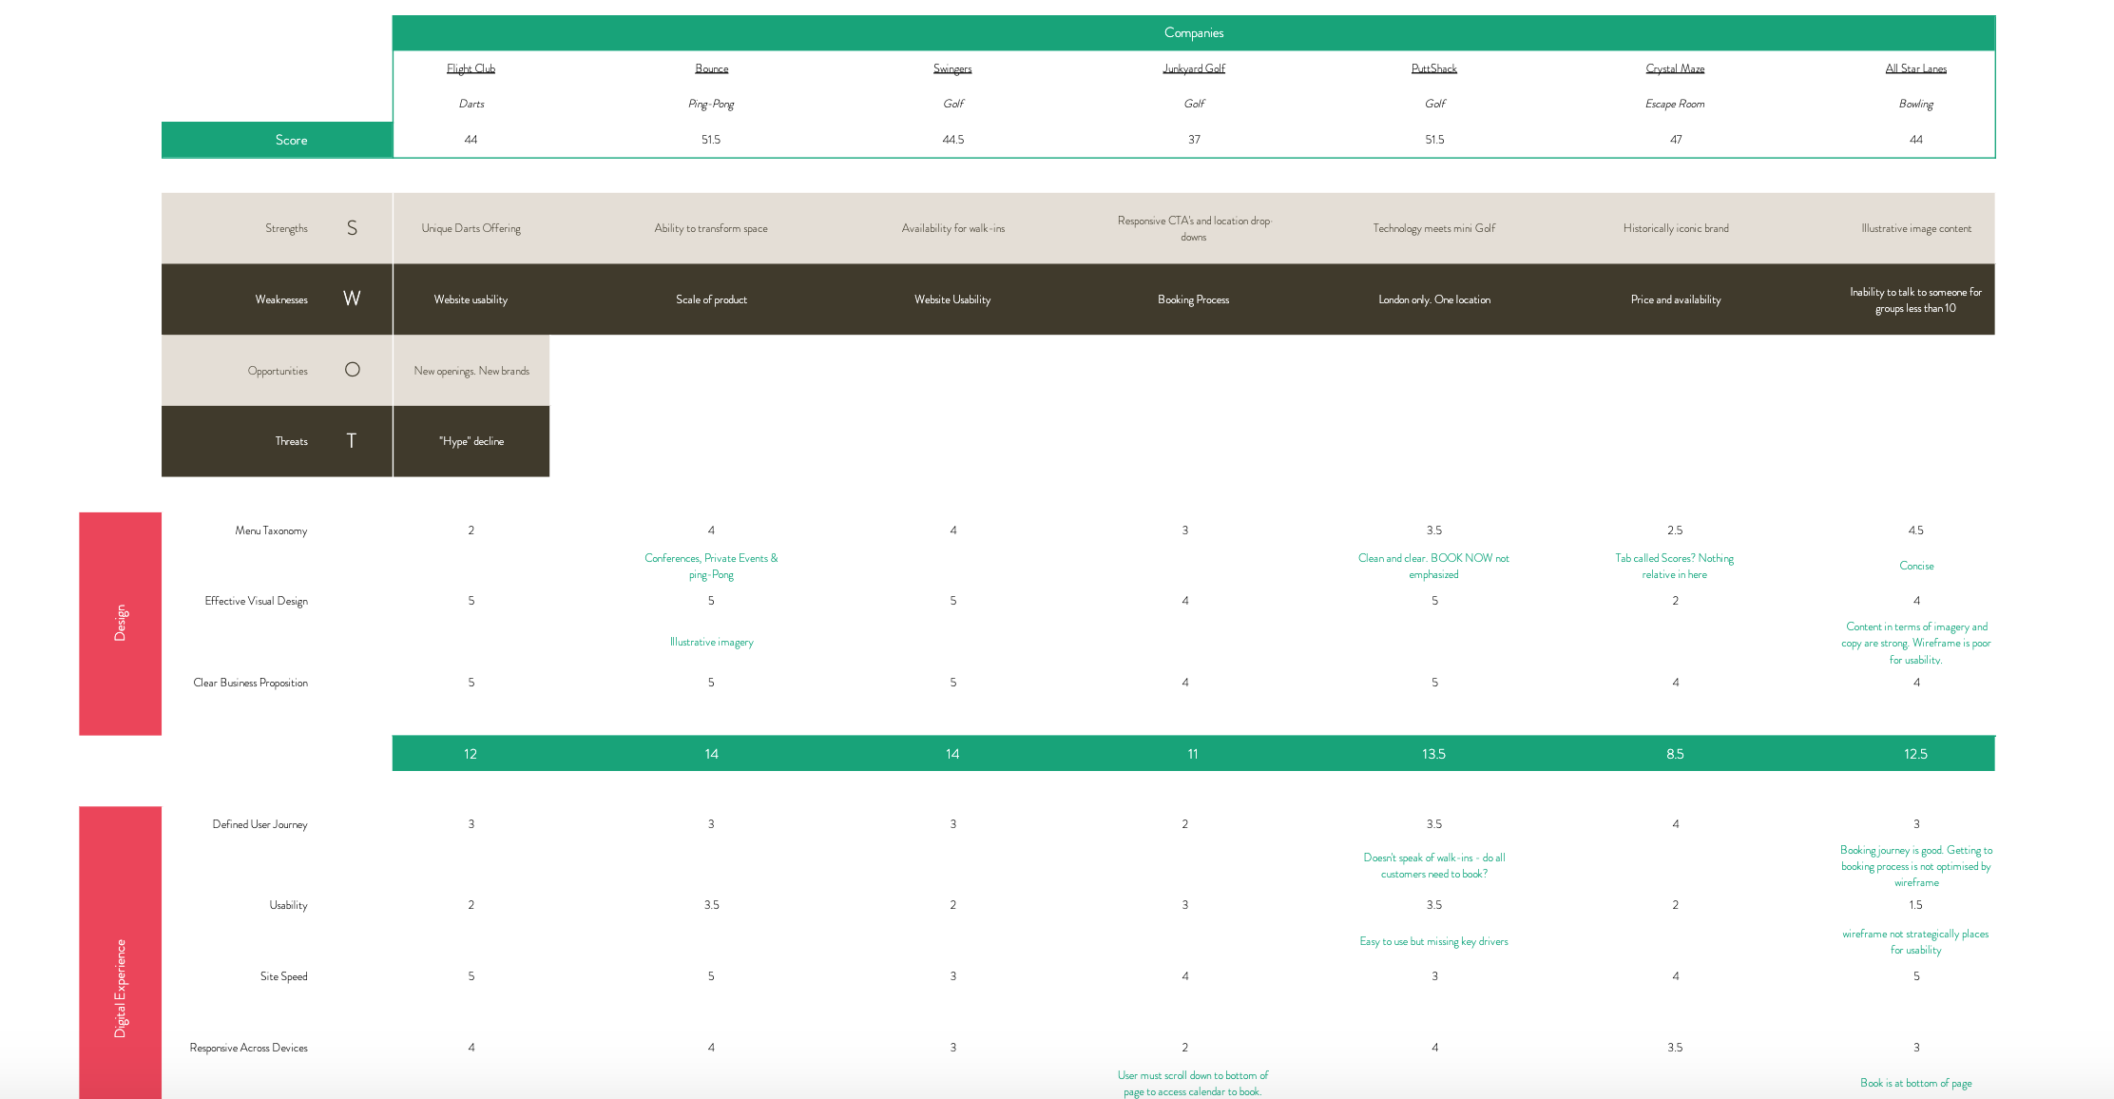Select the 'Illustrative imagery' note

point(711,642)
